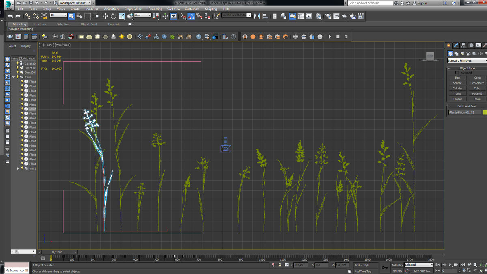The width and height of the screenshot is (487, 274).
Task: Activate the Select and Link tool
Action: (x=28, y=16)
